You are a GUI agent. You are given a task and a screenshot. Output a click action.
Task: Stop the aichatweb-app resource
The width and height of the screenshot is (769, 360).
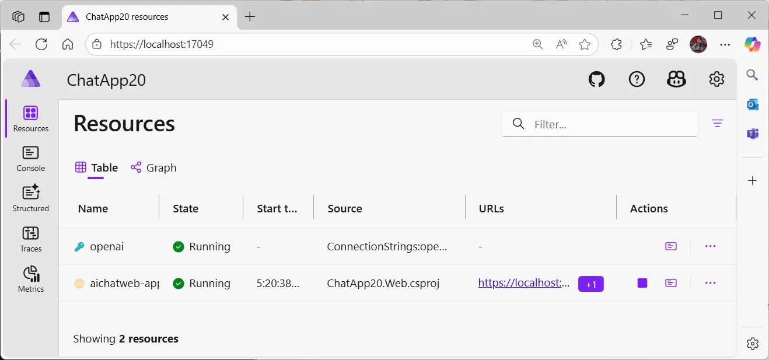point(642,283)
